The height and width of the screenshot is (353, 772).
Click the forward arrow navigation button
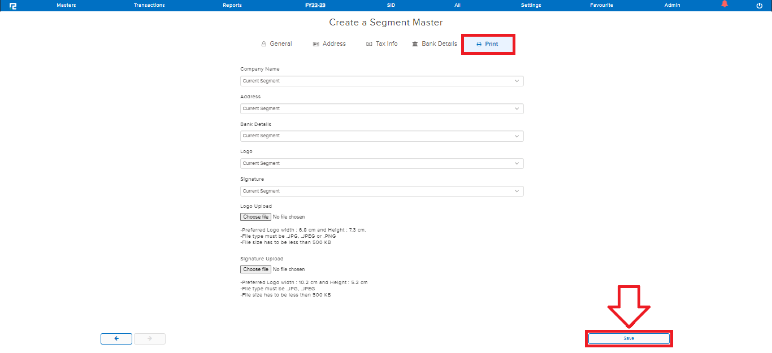(149, 338)
